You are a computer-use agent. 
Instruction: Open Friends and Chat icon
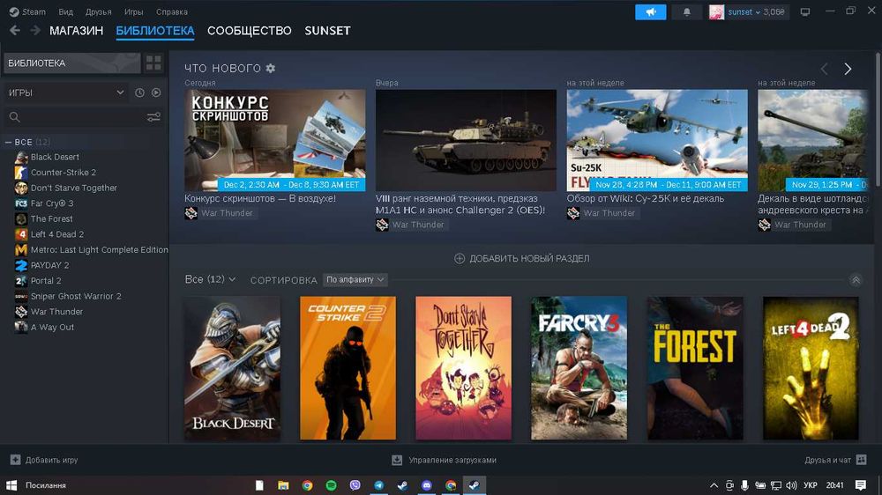point(861,460)
